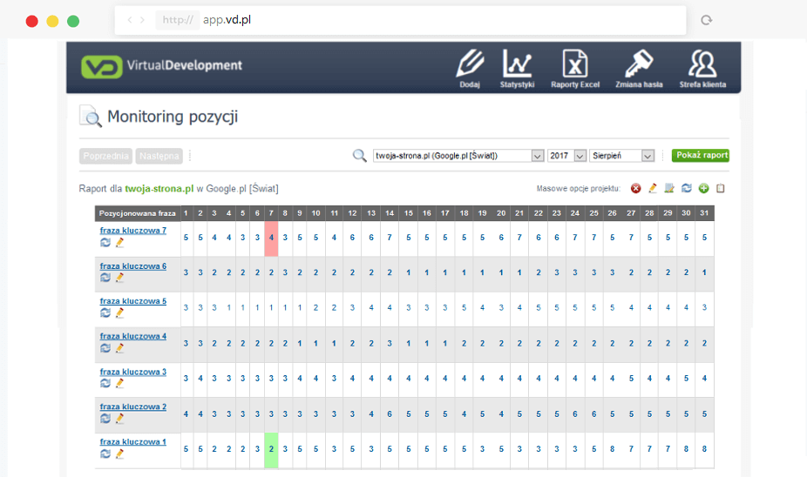Edit fraza kluczowa 4 with pencil icon
Viewport: 807px width, 477px height.
(119, 348)
